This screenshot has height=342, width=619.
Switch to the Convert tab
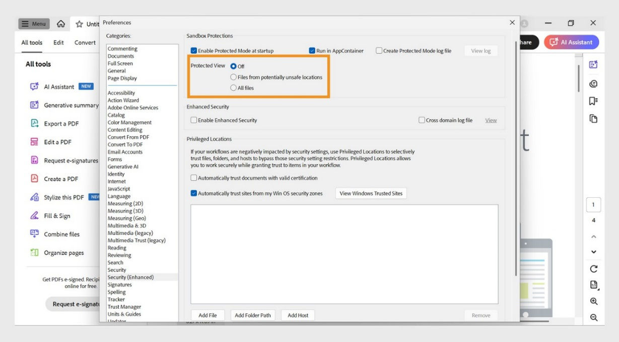click(x=84, y=43)
